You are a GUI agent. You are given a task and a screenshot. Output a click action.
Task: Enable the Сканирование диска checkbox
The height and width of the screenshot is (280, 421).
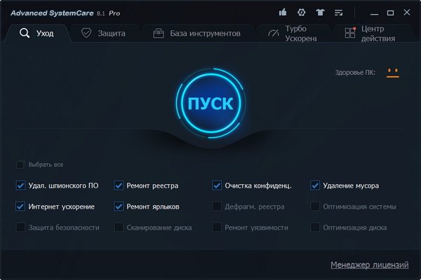click(x=119, y=227)
